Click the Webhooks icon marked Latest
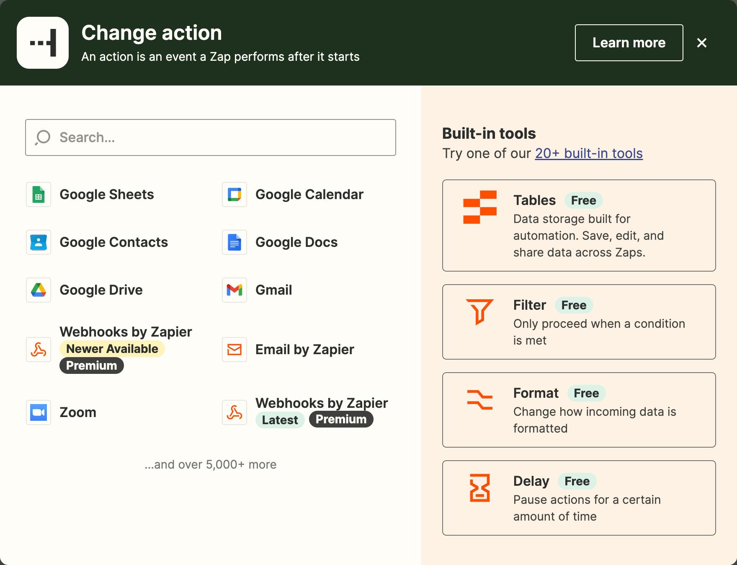737x565 pixels. pos(234,412)
